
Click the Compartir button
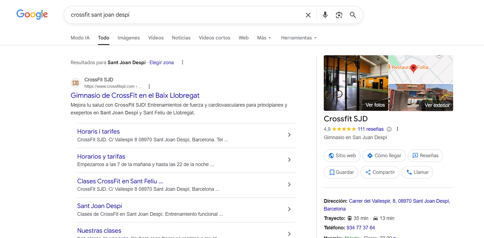[x=380, y=172]
